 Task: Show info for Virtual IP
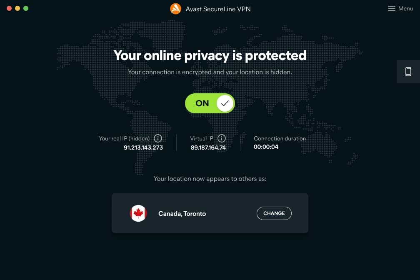(x=222, y=138)
